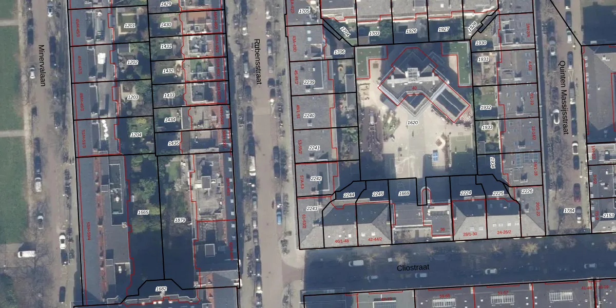Click parcel label 1879
This screenshot has width=616, height=308.
[x=180, y=220]
